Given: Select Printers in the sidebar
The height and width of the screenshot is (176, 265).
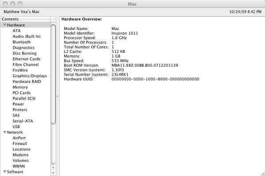Looking at the screenshot, I should [20, 110].
